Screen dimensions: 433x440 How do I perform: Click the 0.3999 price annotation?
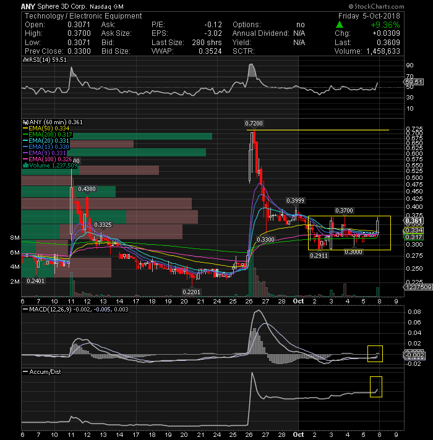pyautogui.click(x=295, y=201)
